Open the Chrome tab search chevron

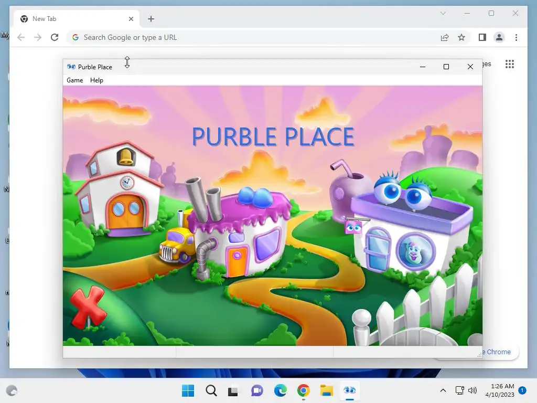pyautogui.click(x=443, y=13)
